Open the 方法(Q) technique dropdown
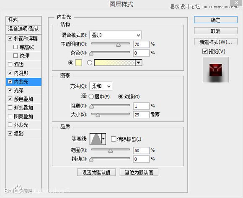Image resolution: width=243 pixels, height=198 pixels. (x=101, y=86)
